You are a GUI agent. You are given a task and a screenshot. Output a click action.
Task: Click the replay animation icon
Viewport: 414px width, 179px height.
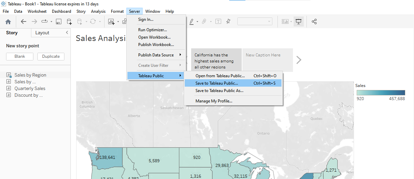pos(45,21)
